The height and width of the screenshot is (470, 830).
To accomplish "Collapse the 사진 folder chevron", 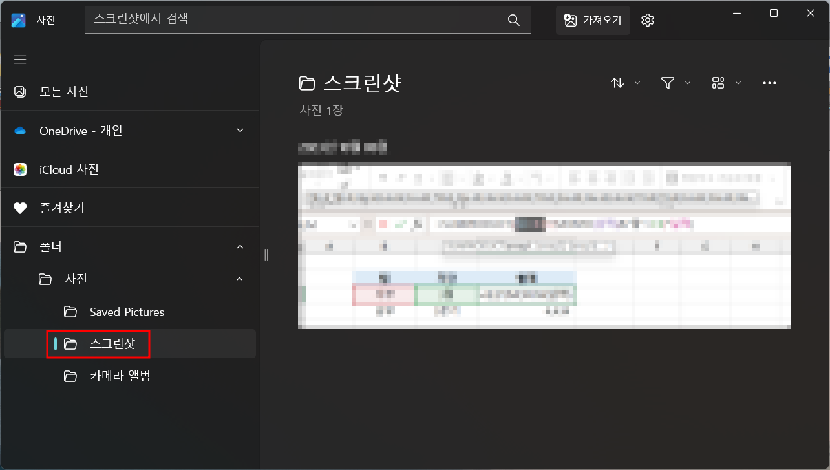I will coord(240,279).
